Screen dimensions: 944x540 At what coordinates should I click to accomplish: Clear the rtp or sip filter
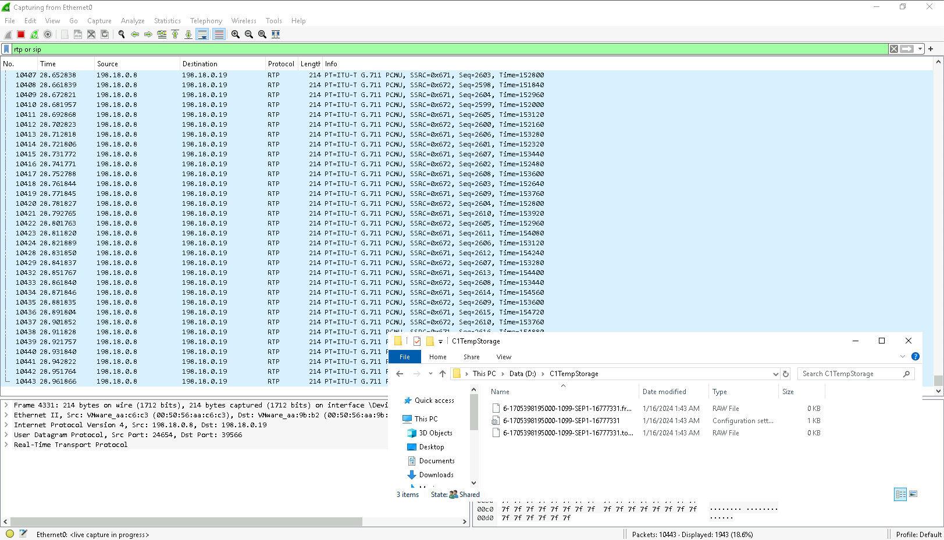[x=894, y=49]
